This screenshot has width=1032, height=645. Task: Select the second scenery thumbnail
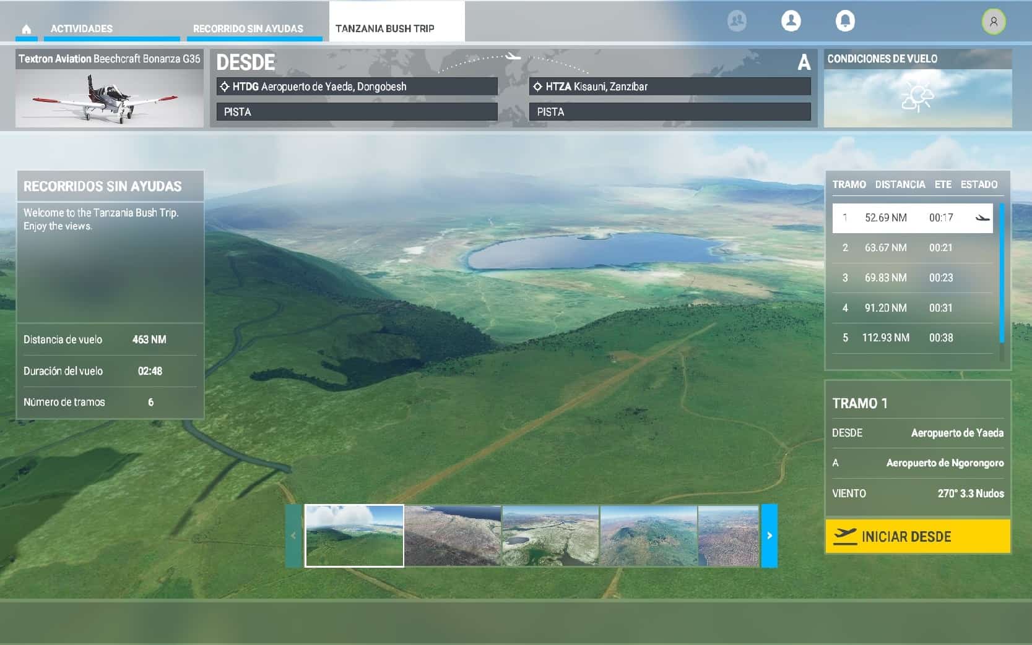[x=453, y=536]
